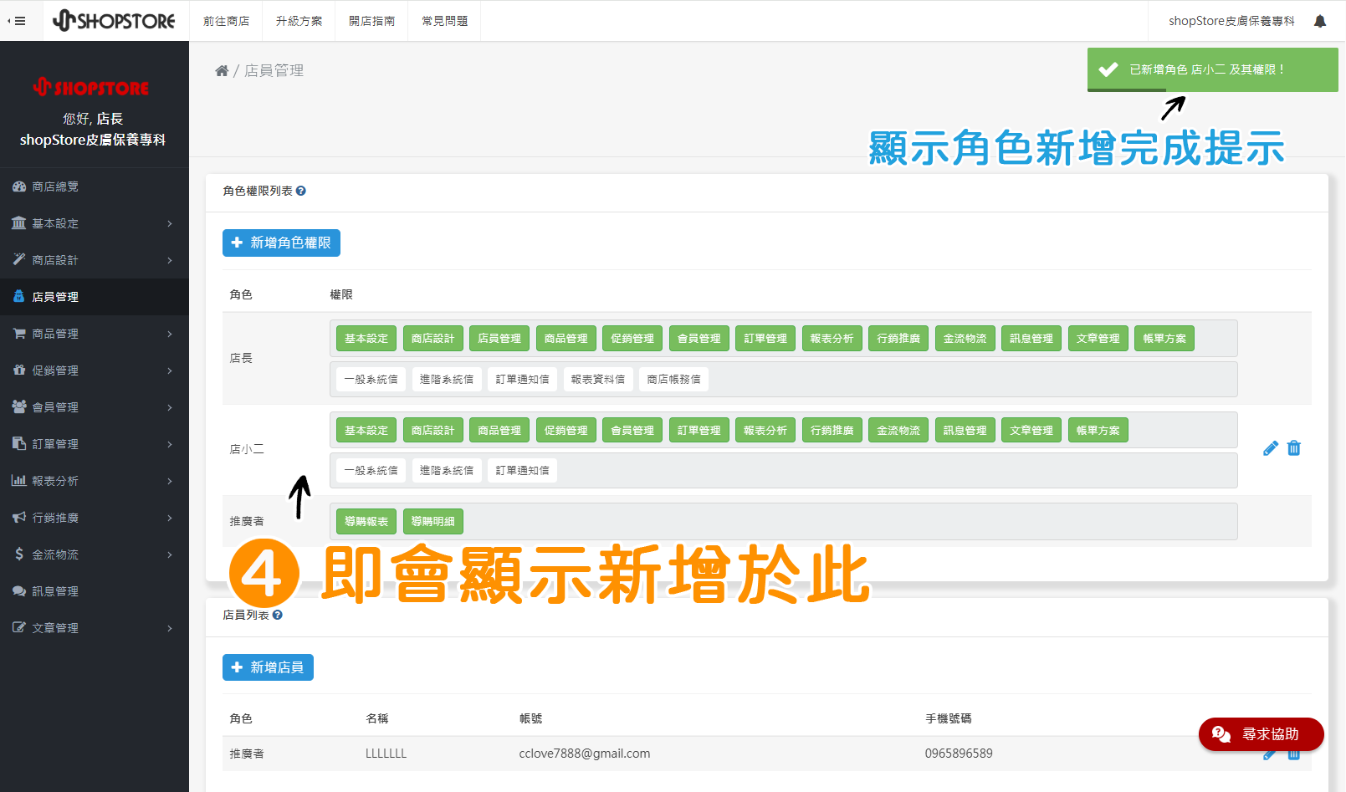Image resolution: width=1346 pixels, height=792 pixels.
Task: Edit the 店小二 role with the pencil icon
Action: 1271,448
